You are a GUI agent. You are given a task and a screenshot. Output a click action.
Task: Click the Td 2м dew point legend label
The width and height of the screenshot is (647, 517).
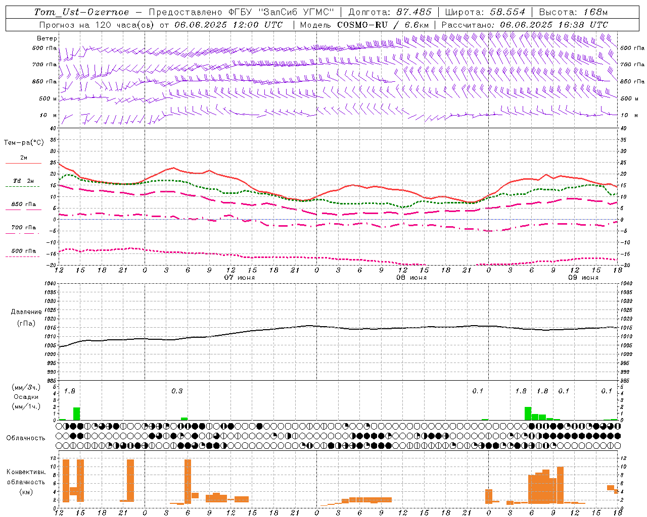[23, 180]
